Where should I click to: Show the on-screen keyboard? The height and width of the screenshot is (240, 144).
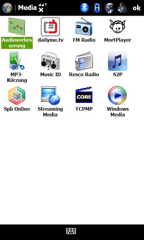(71, 231)
